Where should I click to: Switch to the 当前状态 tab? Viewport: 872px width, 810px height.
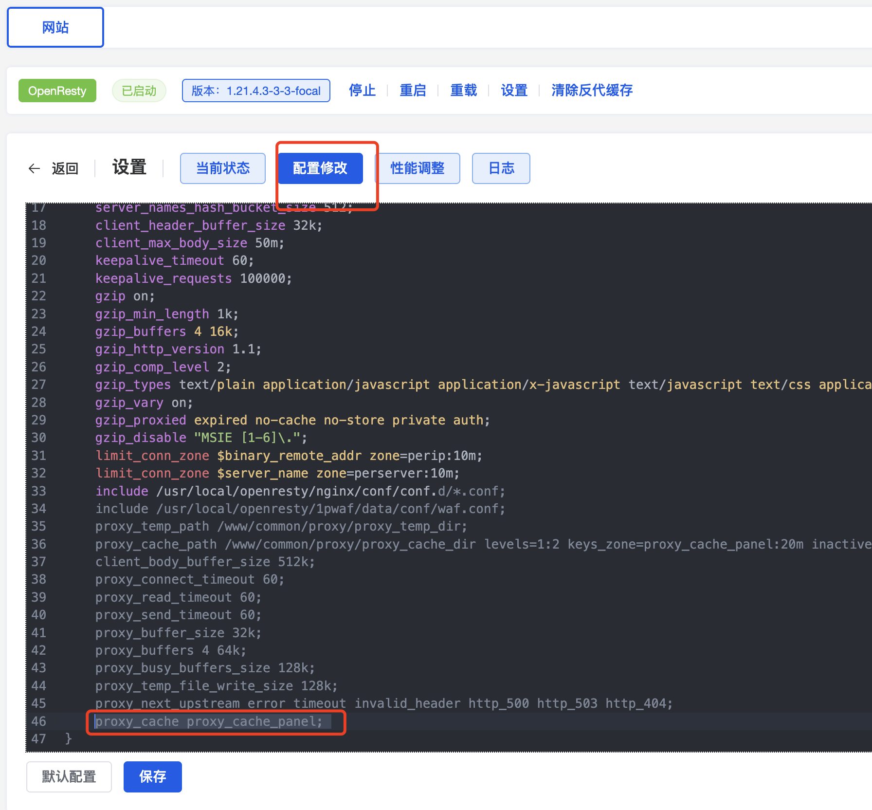(222, 168)
